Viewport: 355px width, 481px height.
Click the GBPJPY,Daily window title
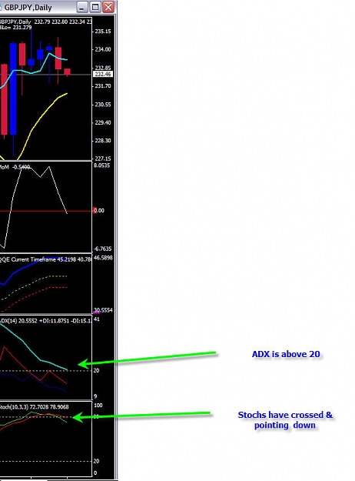(28, 8)
